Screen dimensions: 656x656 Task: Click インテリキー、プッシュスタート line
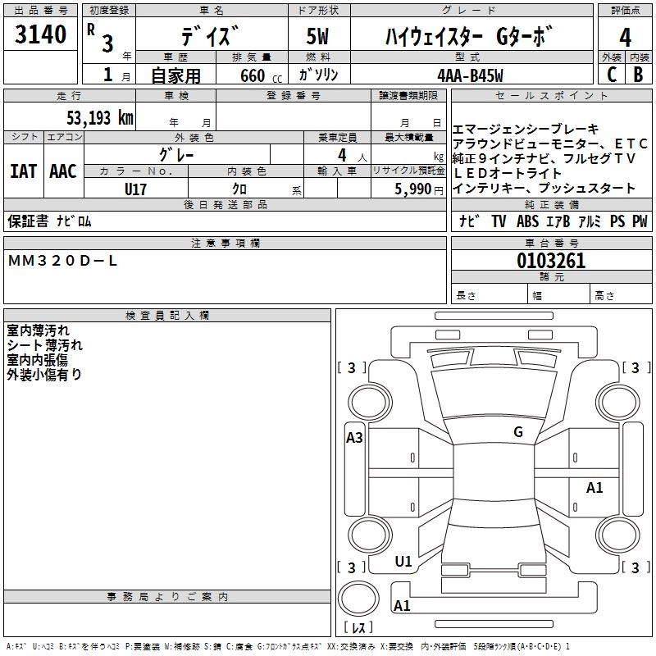[544, 188]
